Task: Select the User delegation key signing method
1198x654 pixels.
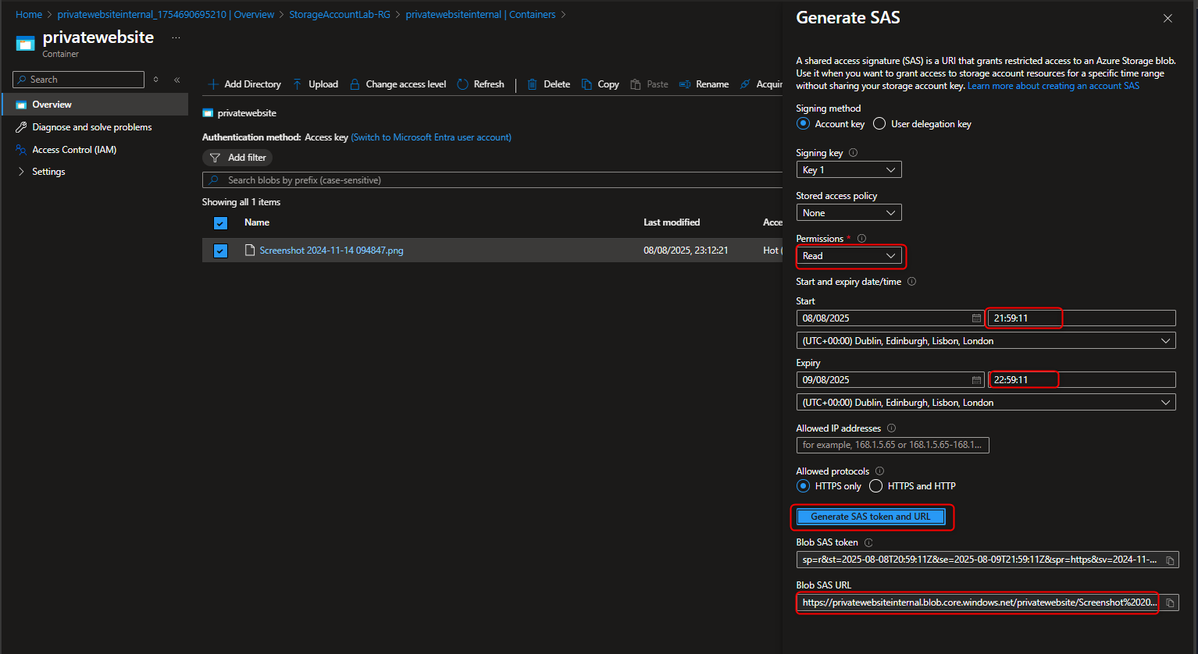Action: point(879,123)
